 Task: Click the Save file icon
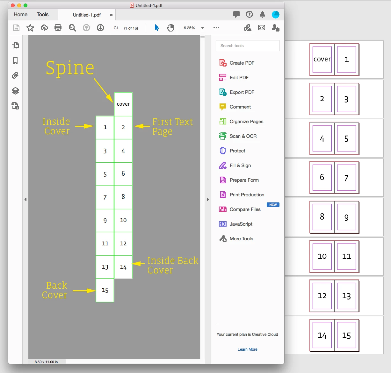pyautogui.click(x=16, y=28)
